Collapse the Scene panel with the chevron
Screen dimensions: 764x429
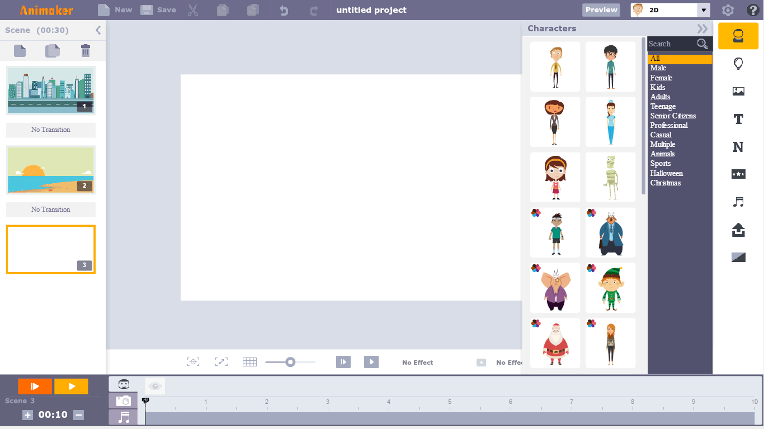[x=98, y=30]
